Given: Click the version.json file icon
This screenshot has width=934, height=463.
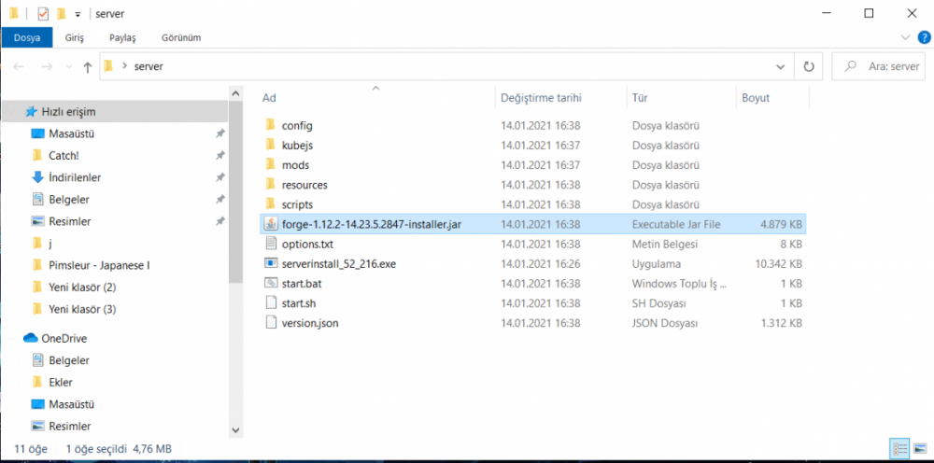Looking at the screenshot, I should click(x=271, y=323).
